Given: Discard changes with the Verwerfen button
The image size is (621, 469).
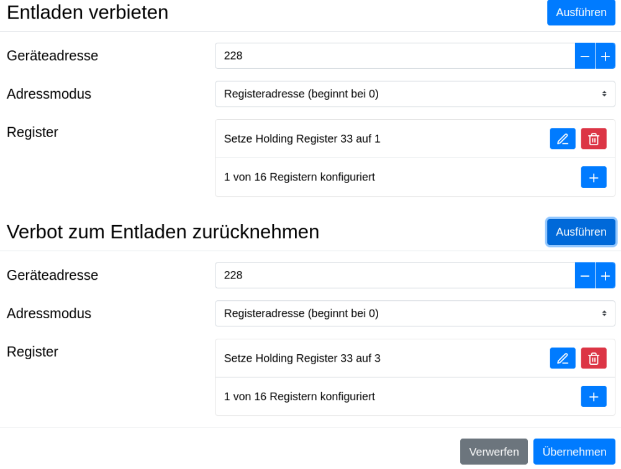Looking at the screenshot, I should click(494, 452).
